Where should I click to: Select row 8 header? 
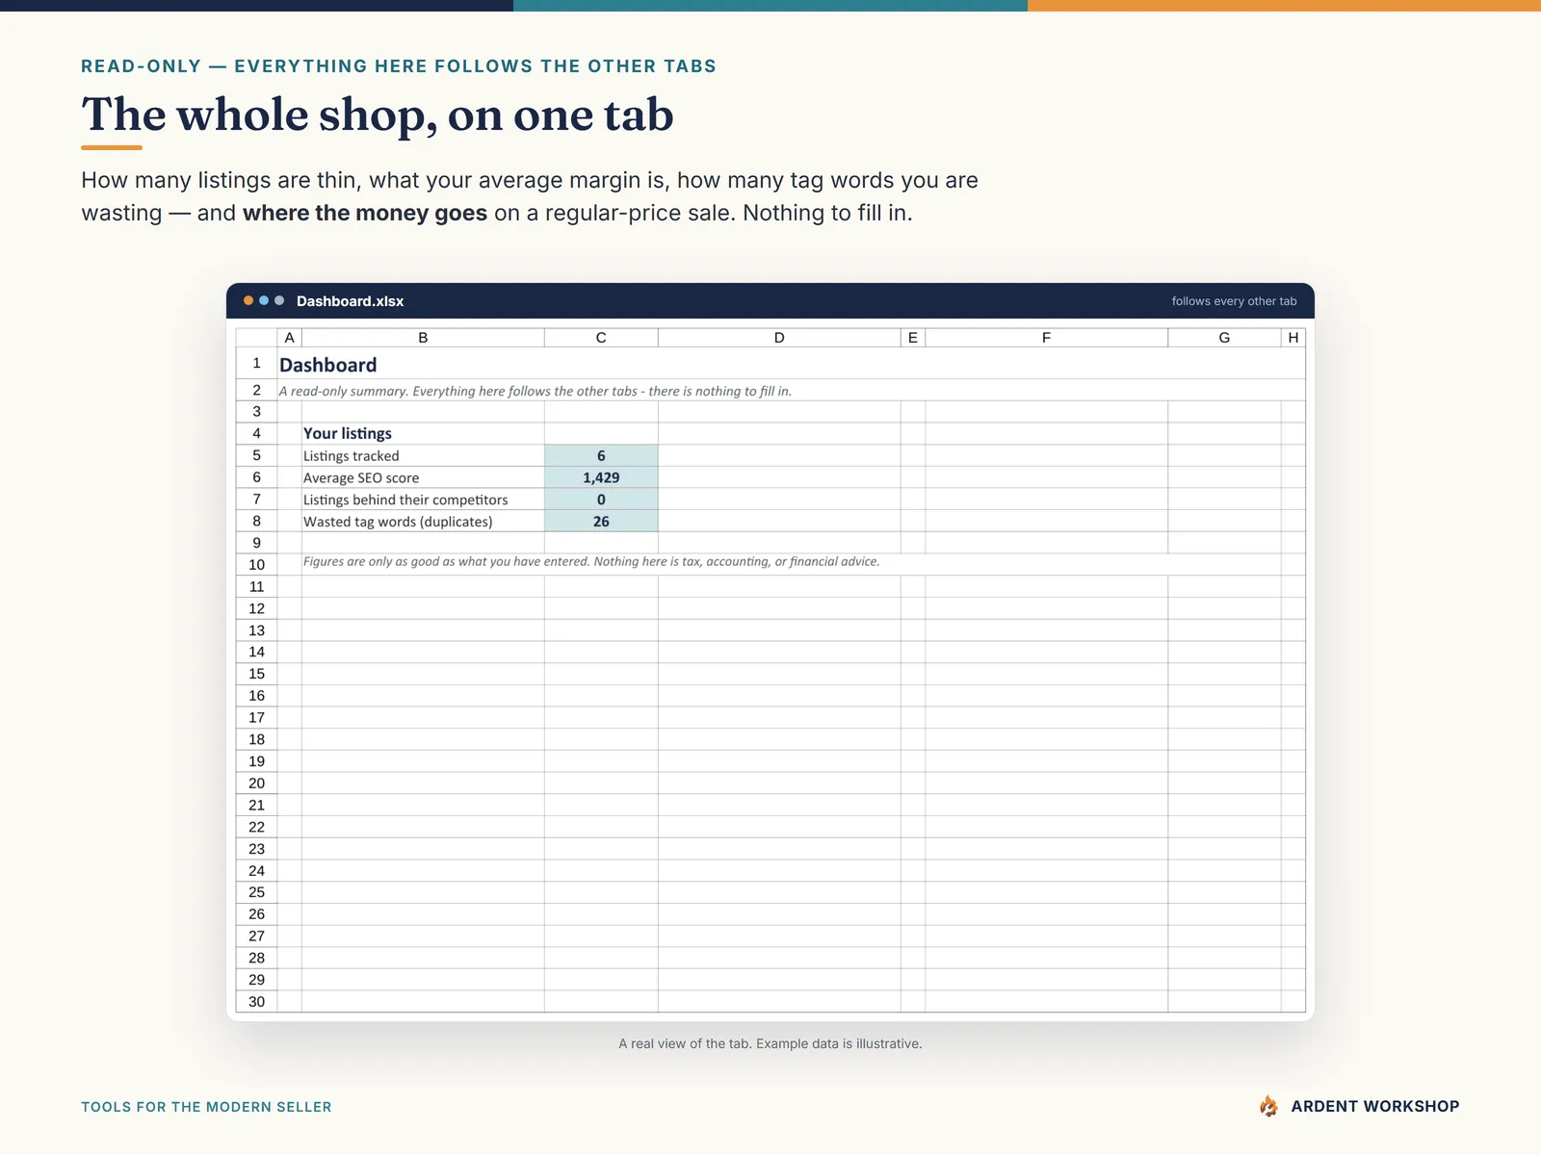256,521
